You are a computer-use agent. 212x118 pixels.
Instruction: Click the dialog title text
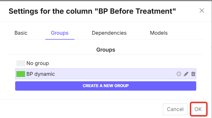[x=92, y=11]
